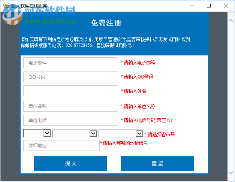
Task: Click the 单位名称 input field
Action: [x=70, y=106]
